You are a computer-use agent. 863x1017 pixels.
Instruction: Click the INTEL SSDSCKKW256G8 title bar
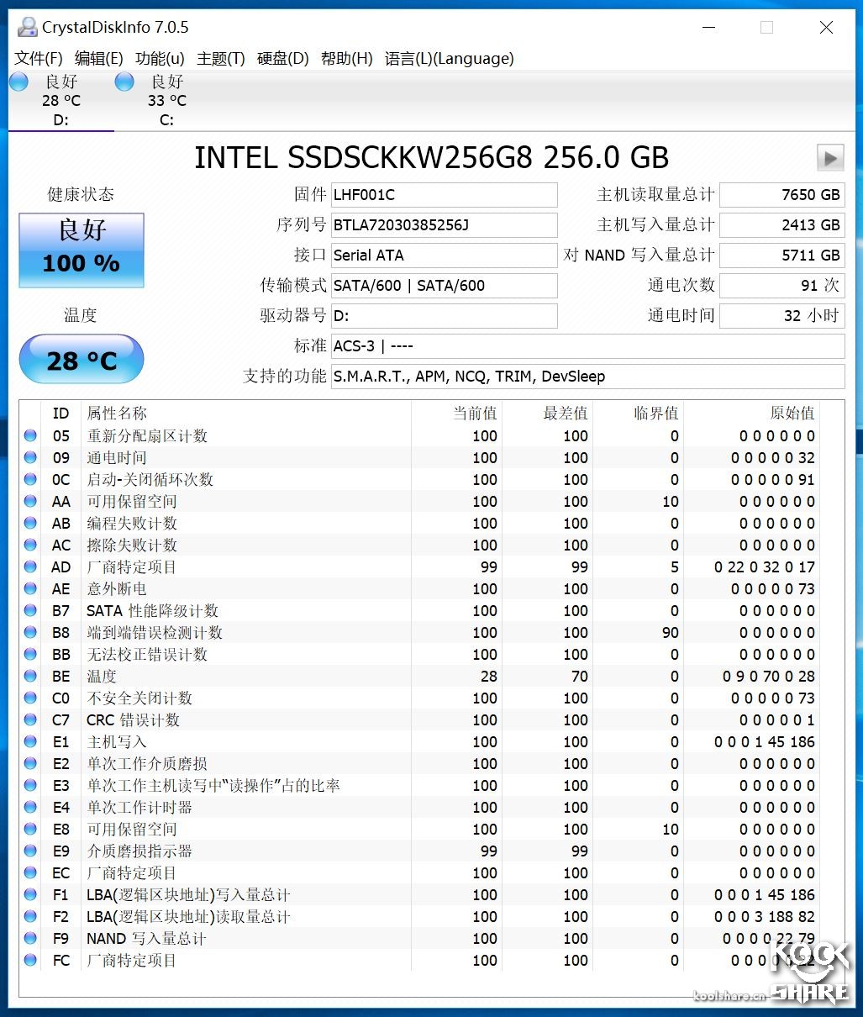[x=431, y=157]
